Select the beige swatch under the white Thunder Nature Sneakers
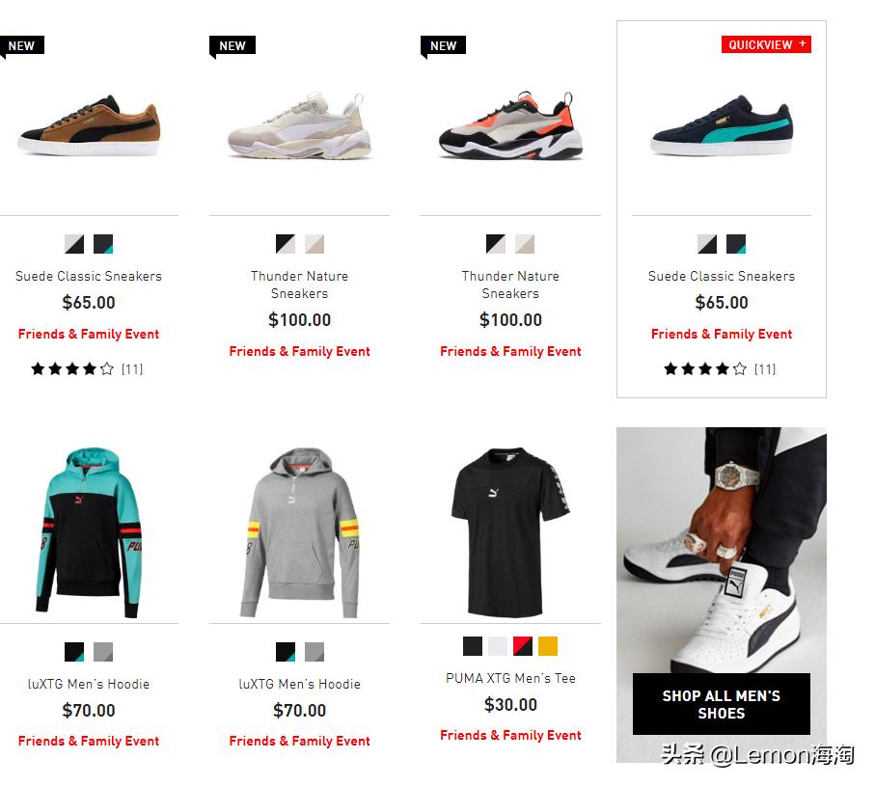The width and height of the screenshot is (875, 786). 314,244
